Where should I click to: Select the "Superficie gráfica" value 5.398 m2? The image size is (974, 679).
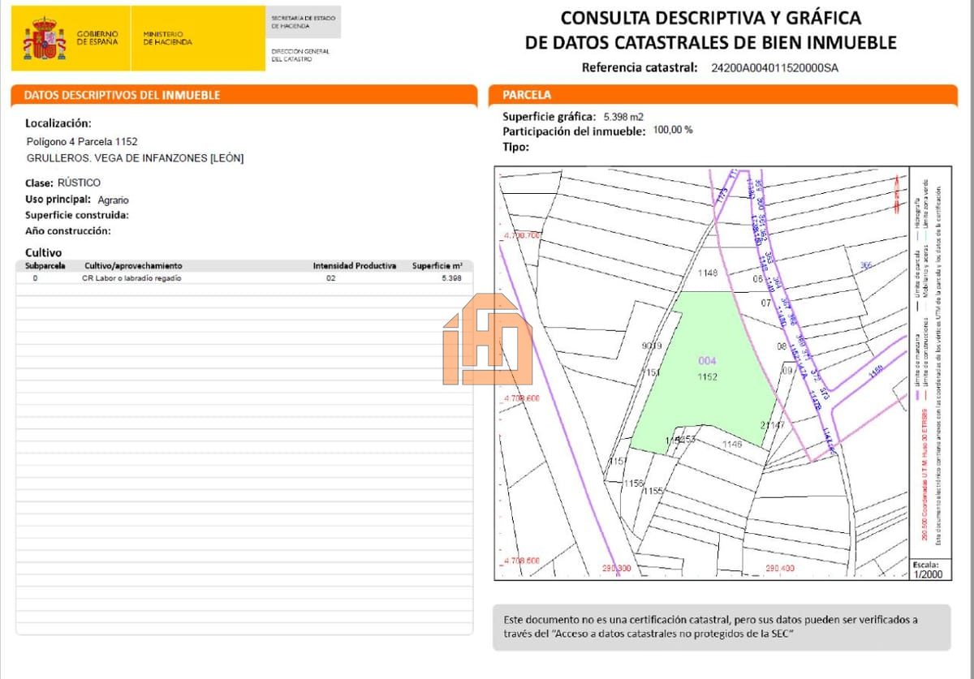(623, 116)
